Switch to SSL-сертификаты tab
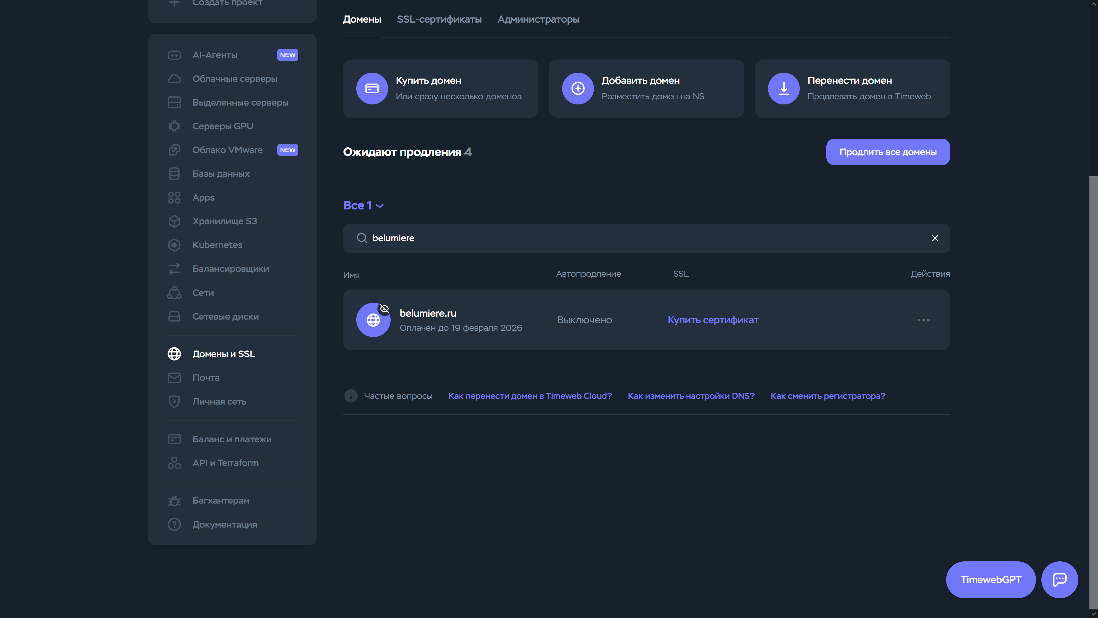This screenshot has height=618, width=1098. click(439, 19)
